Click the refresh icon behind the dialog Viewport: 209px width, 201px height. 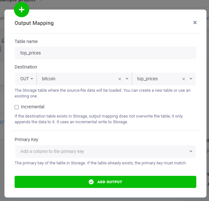(x=3, y=40)
